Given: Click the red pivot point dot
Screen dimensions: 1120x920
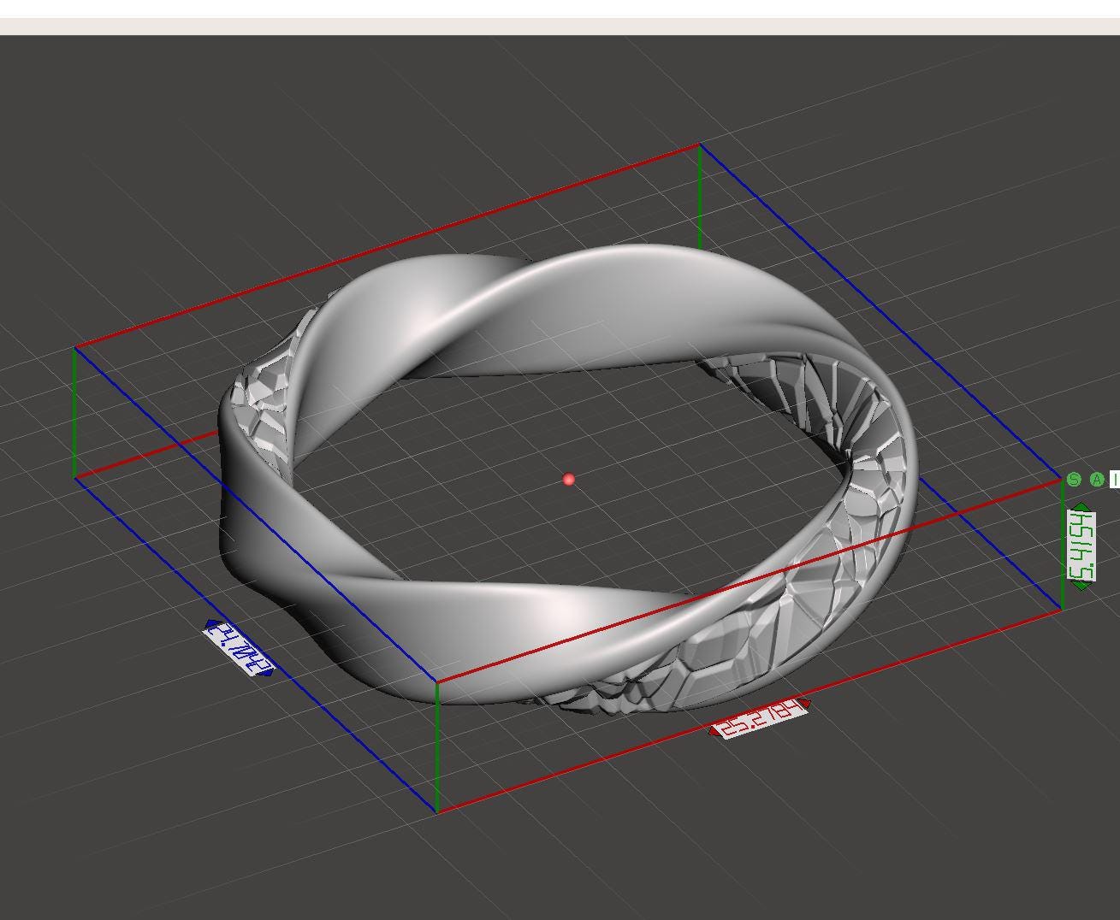Looking at the screenshot, I should pyautogui.click(x=569, y=480).
